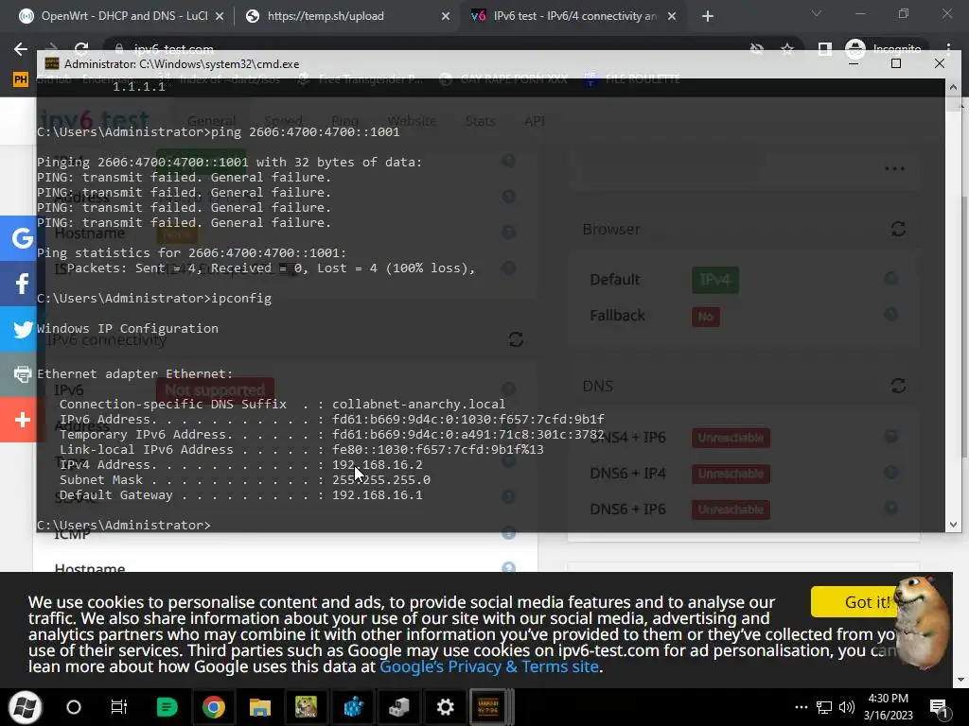The image size is (969, 726).
Task: Go back in Chrome history
Action: click(21, 49)
